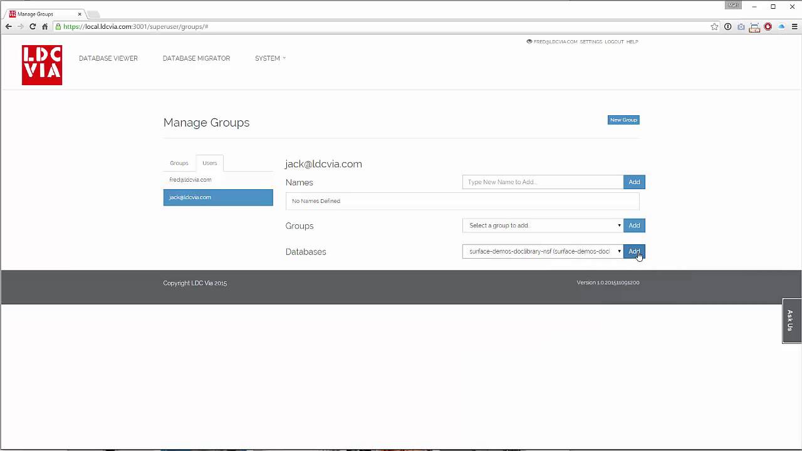This screenshot has height=451, width=802.
Task: Go back in browser history
Action: click(x=8, y=26)
